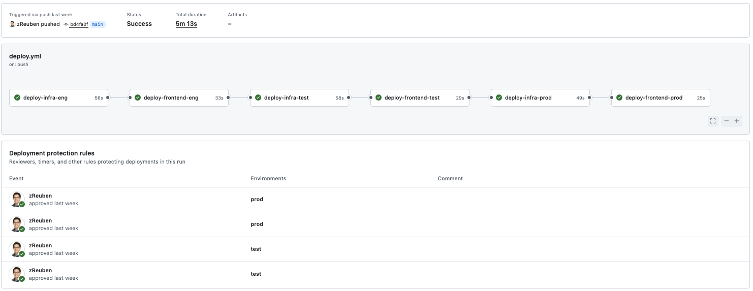The height and width of the screenshot is (291, 753).
Task: Zoom out the workflow graph with minus
Action: click(727, 121)
